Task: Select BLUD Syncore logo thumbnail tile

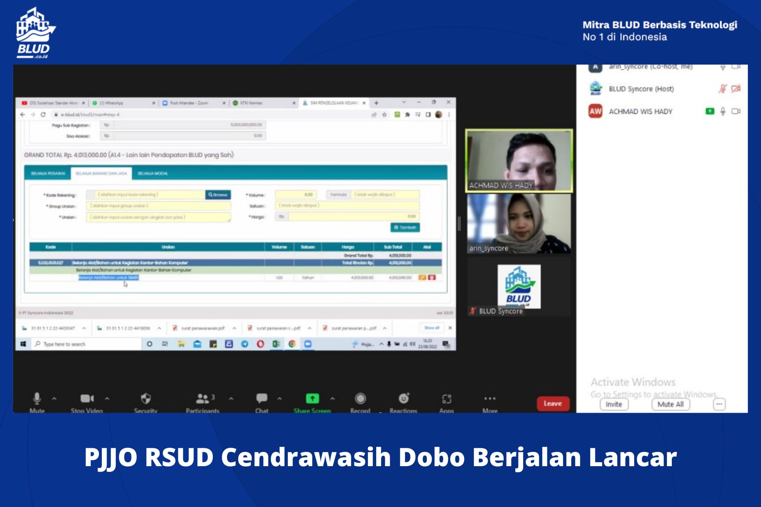Action: [519, 286]
